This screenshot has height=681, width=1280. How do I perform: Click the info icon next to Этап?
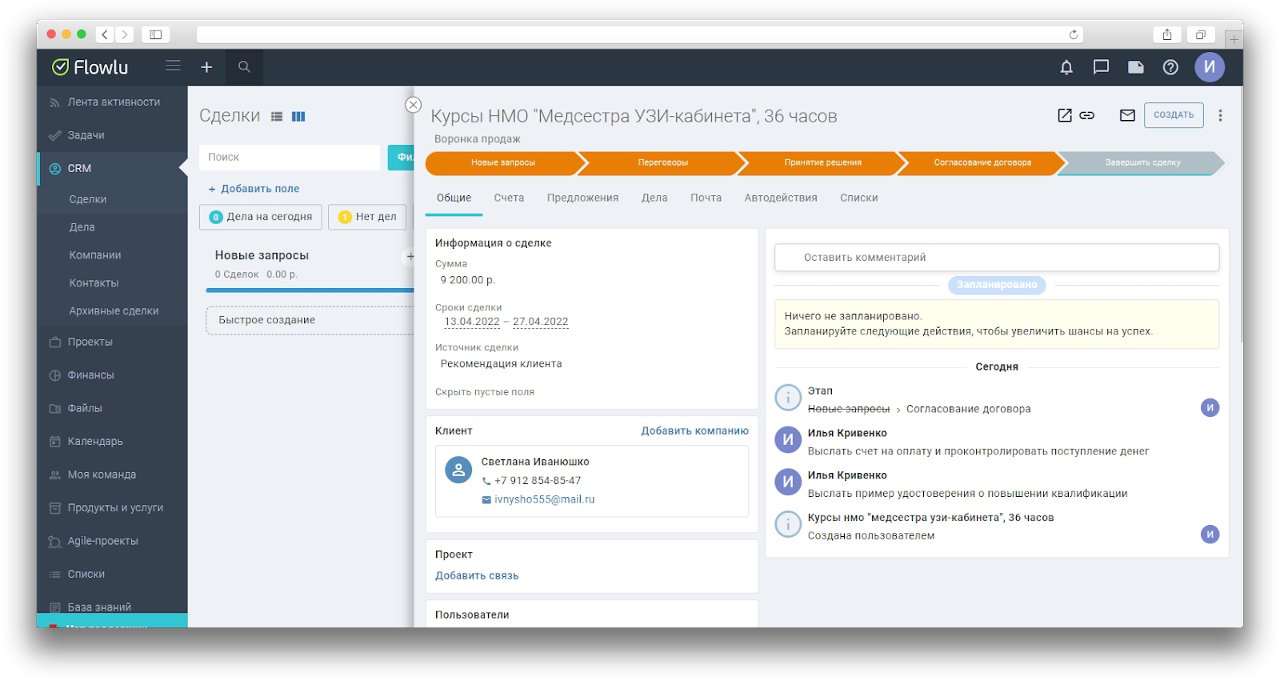788,397
